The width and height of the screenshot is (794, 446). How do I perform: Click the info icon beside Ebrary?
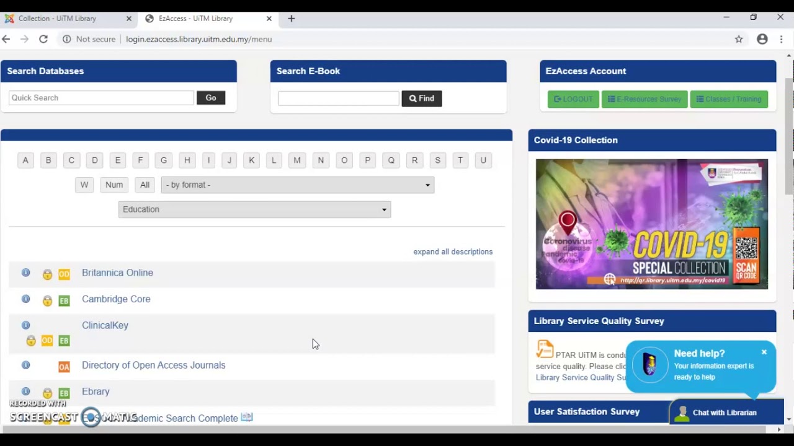point(25,391)
